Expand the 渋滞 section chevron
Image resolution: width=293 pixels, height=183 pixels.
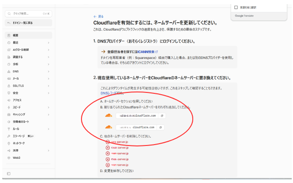click(x=49, y=151)
